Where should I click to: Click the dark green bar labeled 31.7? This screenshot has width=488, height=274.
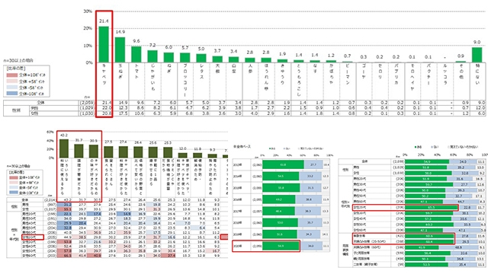(x=79, y=151)
